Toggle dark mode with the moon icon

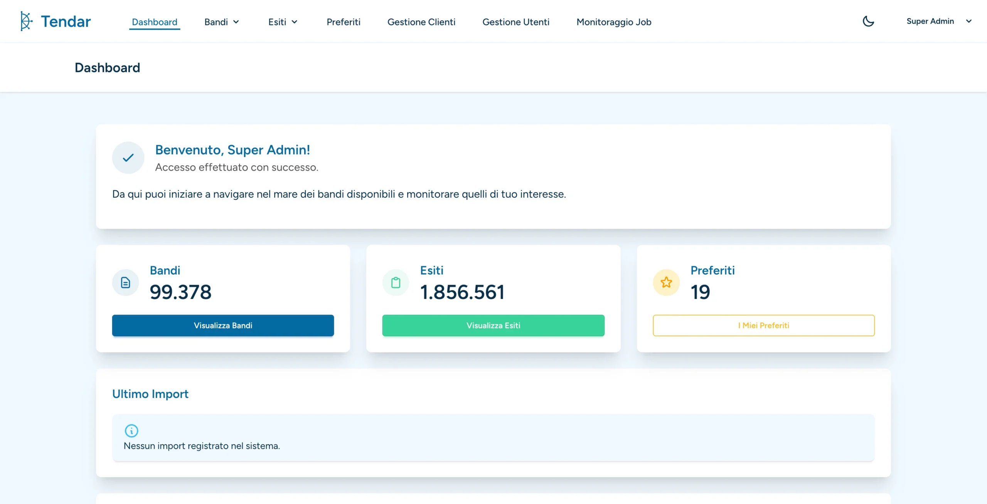868,21
